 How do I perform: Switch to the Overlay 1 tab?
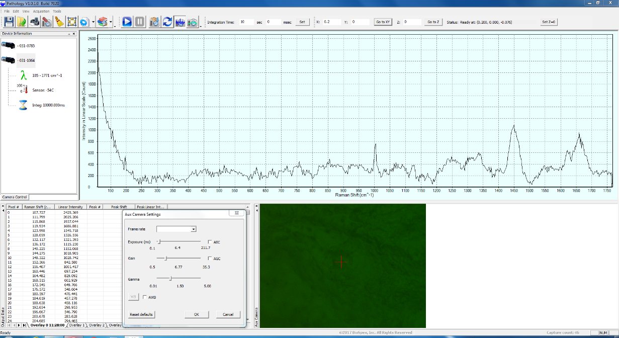[77, 325]
